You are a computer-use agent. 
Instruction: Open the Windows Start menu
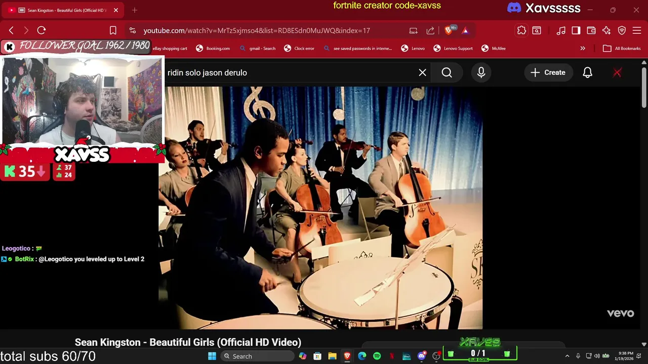point(212,356)
